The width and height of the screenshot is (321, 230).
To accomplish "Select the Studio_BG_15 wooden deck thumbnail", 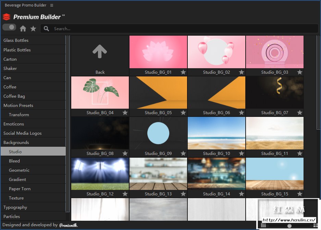I will pos(275,174).
